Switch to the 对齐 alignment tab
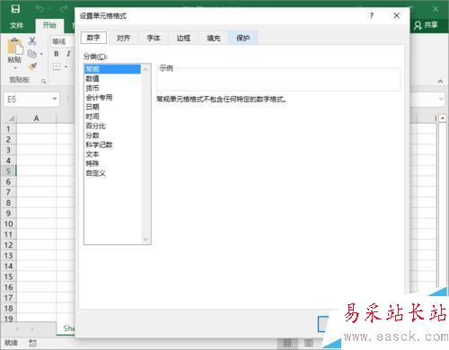 point(123,38)
